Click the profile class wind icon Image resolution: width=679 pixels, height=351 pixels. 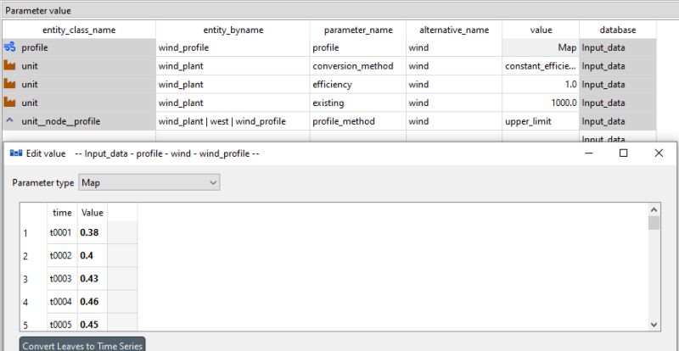pyautogui.click(x=9, y=47)
